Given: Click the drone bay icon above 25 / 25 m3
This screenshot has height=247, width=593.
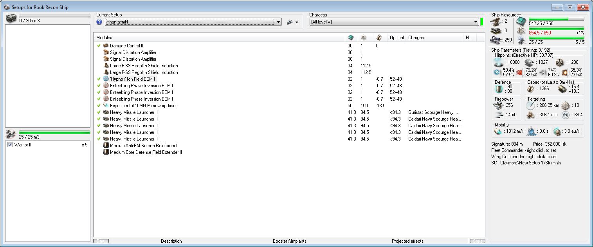Looking at the screenshot, I should 11,134.
